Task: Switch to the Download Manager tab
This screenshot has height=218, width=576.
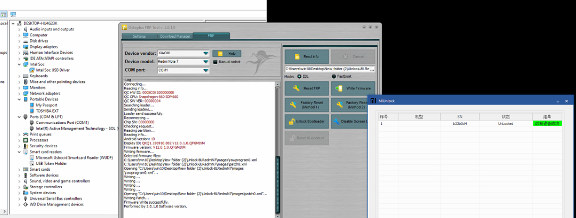Action: (x=175, y=36)
